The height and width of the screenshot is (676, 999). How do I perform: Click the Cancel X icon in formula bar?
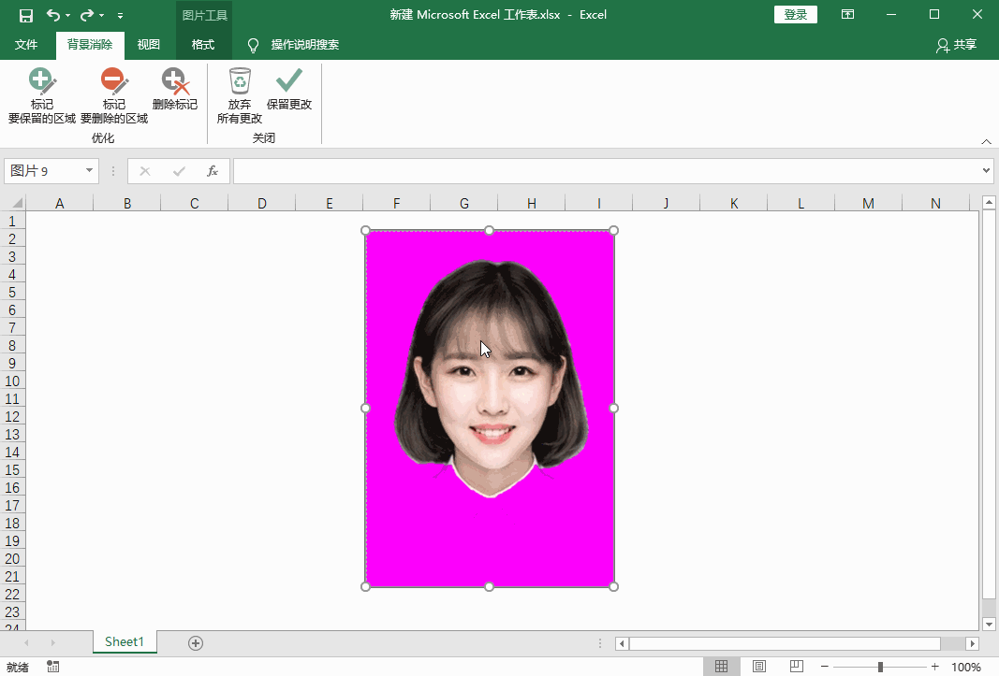pos(145,170)
